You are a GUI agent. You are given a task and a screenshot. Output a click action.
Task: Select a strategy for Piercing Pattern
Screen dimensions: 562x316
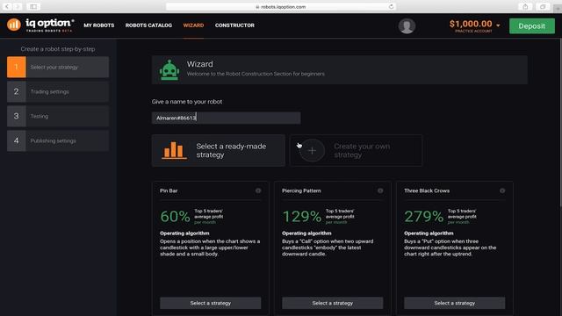333,303
